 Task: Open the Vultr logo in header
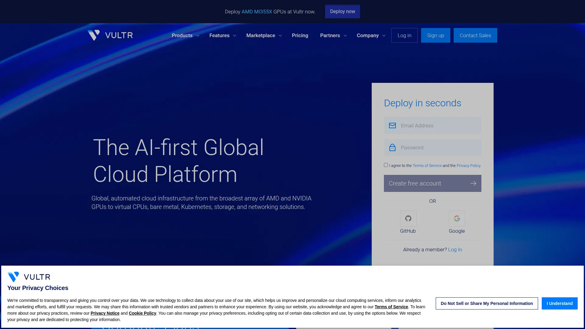(x=110, y=35)
